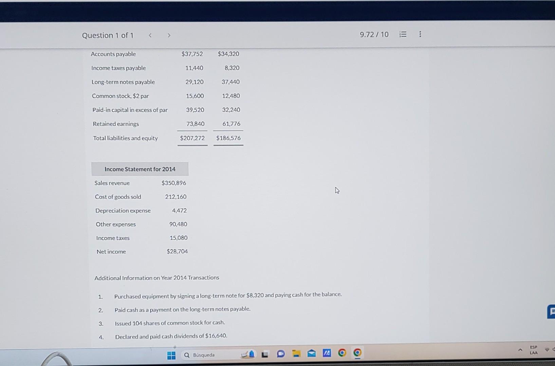Click the ESP language indicator in the tray
This screenshot has width=555, height=366.
[x=533, y=350]
